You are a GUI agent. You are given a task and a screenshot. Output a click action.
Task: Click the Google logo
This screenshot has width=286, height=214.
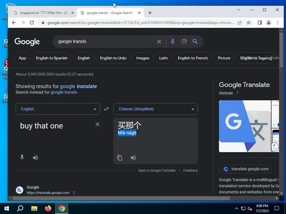(x=27, y=42)
